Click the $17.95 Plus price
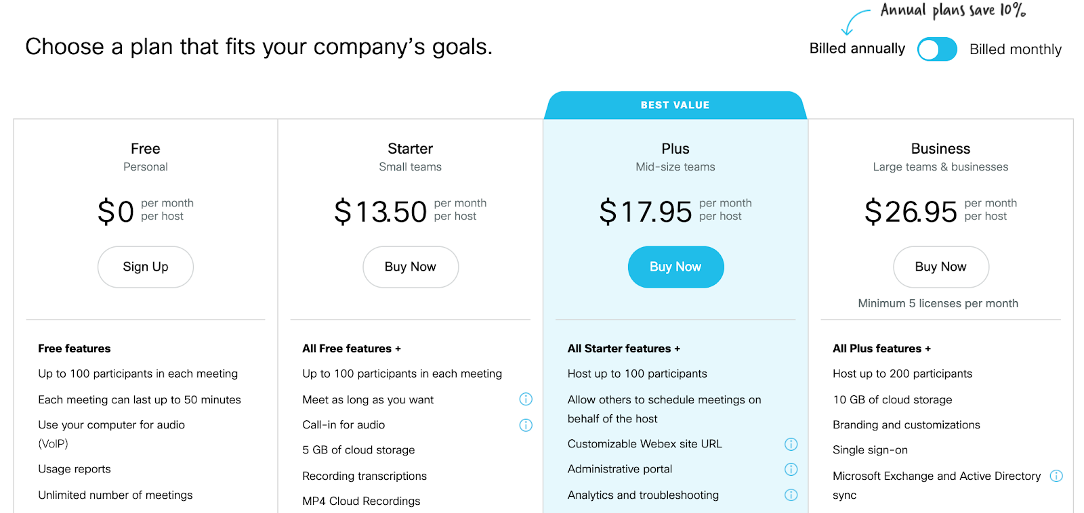 [x=646, y=212]
